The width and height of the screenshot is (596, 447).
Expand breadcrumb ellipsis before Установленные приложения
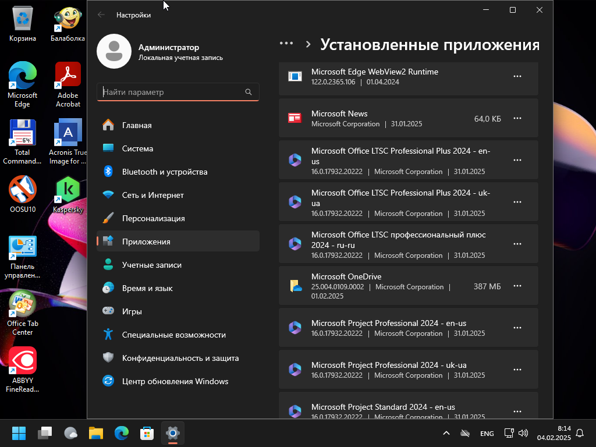(x=286, y=43)
